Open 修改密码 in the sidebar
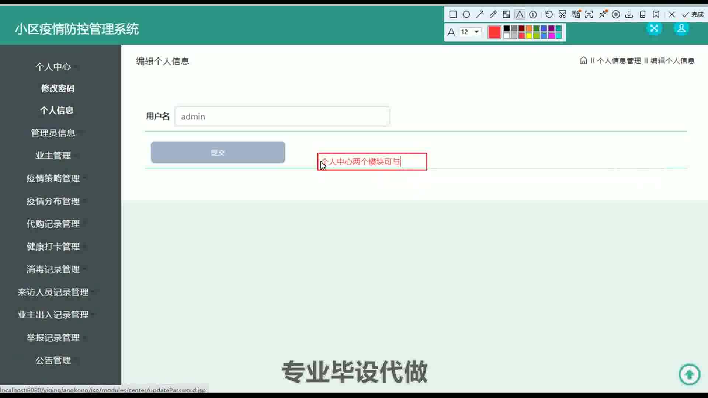The width and height of the screenshot is (708, 398). (x=58, y=88)
